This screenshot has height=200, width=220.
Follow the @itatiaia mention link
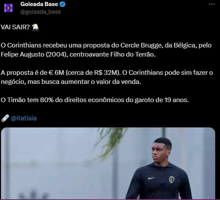click(x=24, y=118)
